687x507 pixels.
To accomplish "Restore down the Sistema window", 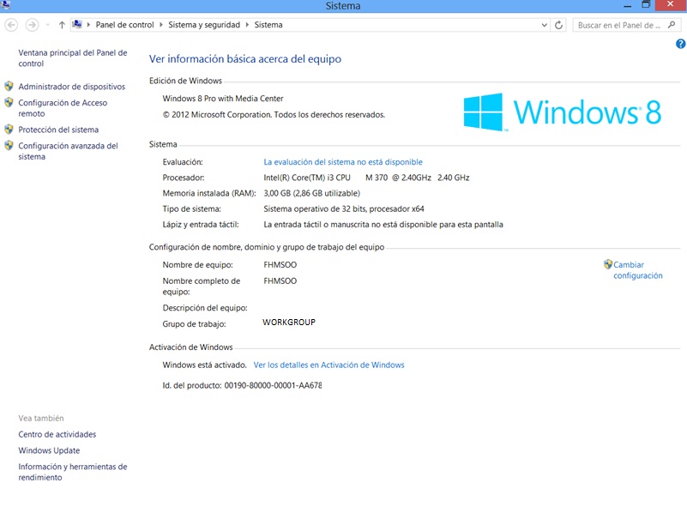I will (645, 5).
